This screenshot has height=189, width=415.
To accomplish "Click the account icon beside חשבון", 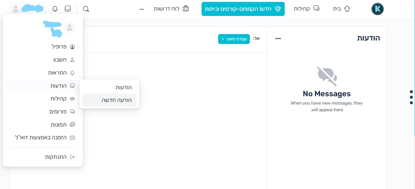I will tap(72, 60).
